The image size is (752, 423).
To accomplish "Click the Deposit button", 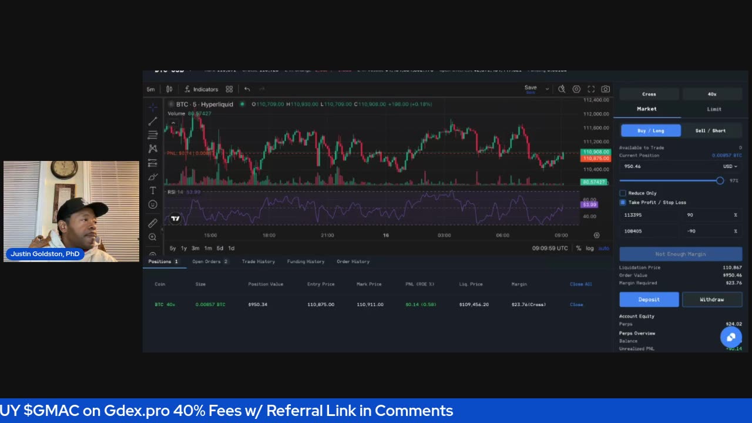I will (x=649, y=300).
